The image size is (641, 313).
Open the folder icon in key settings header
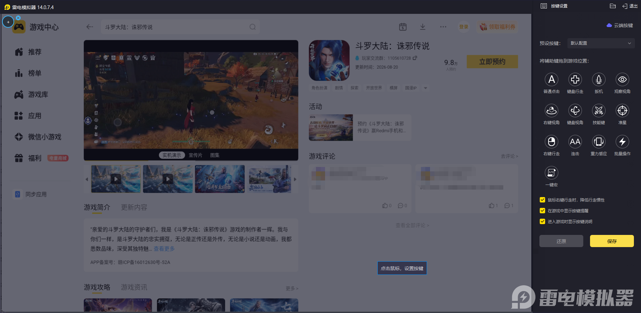613,6
